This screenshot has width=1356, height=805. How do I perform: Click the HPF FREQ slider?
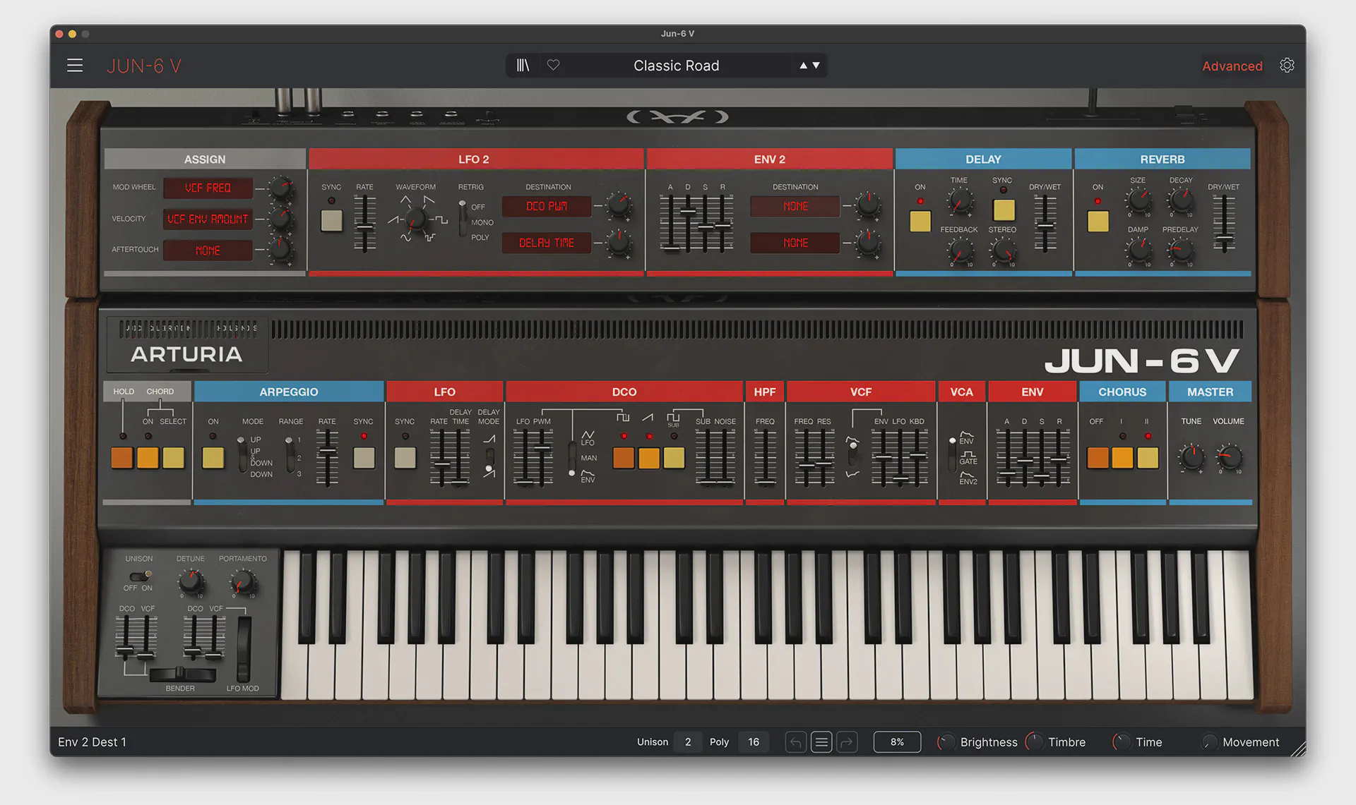765,459
